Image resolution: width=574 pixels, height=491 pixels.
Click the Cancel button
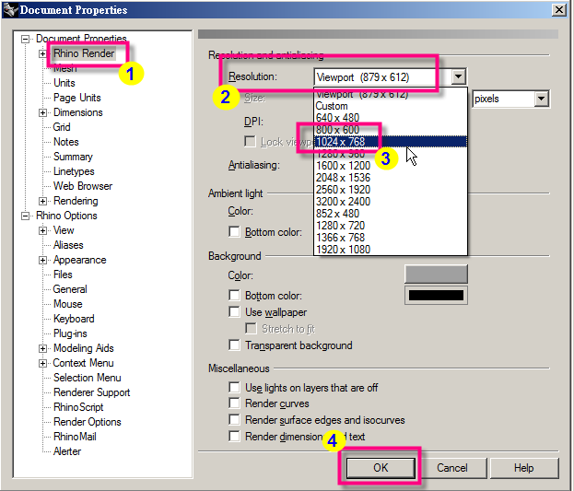pos(452,468)
